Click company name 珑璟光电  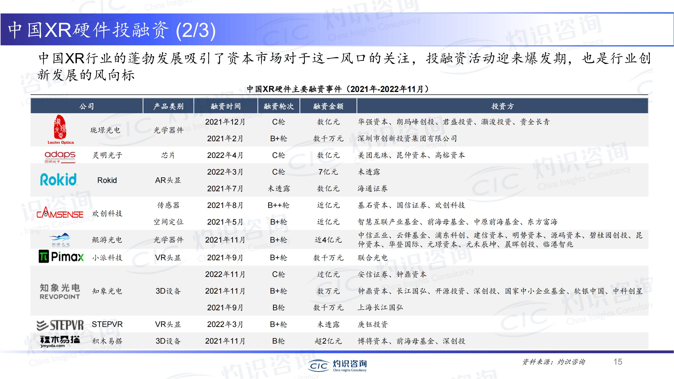(105, 130)
